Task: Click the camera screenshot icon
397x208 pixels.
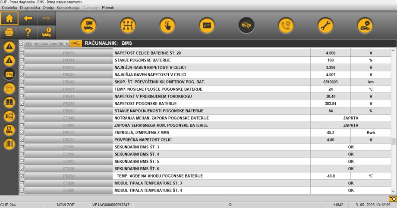Action: tap(393, 199)
